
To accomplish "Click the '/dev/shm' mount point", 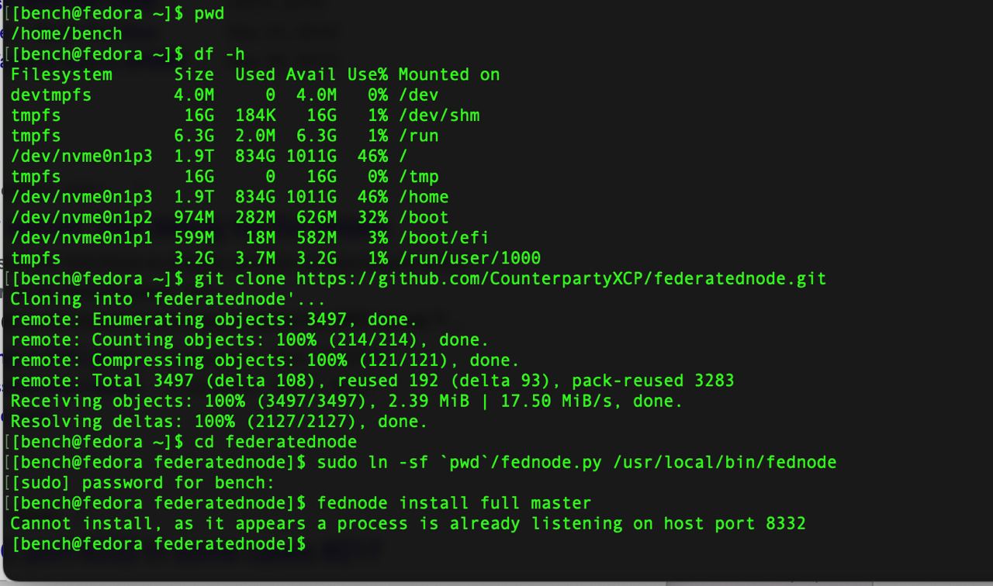I will pos(439,115).
